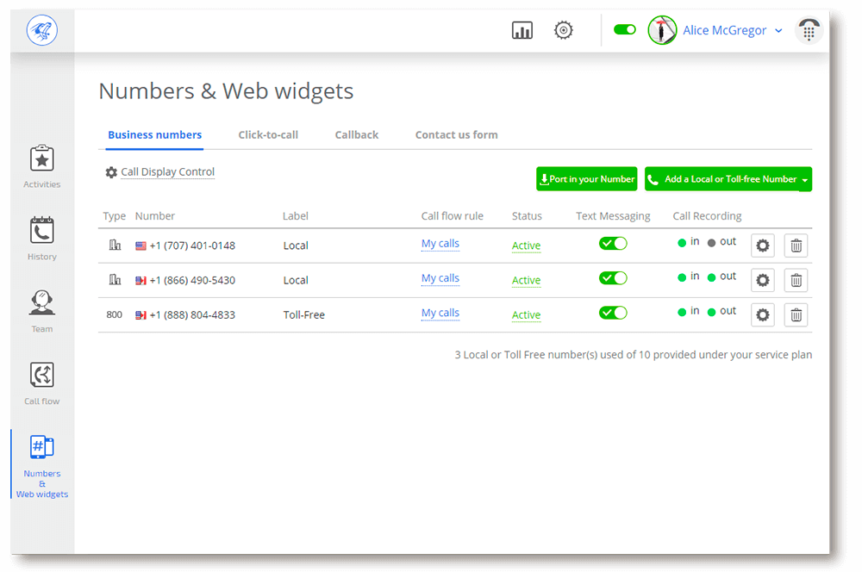Open the Alice McGregor user name menu
This screenshot has width=862, height=572.
724,30
